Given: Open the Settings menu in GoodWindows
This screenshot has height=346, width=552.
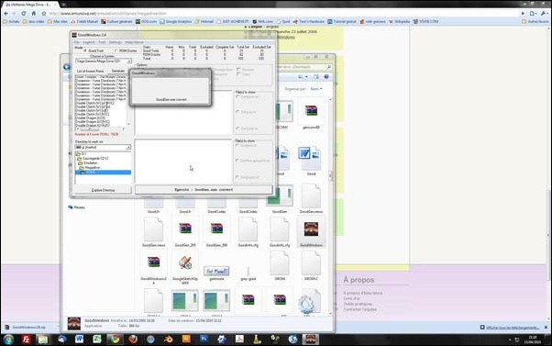Looking at the screenshot, I should point(116,42).
